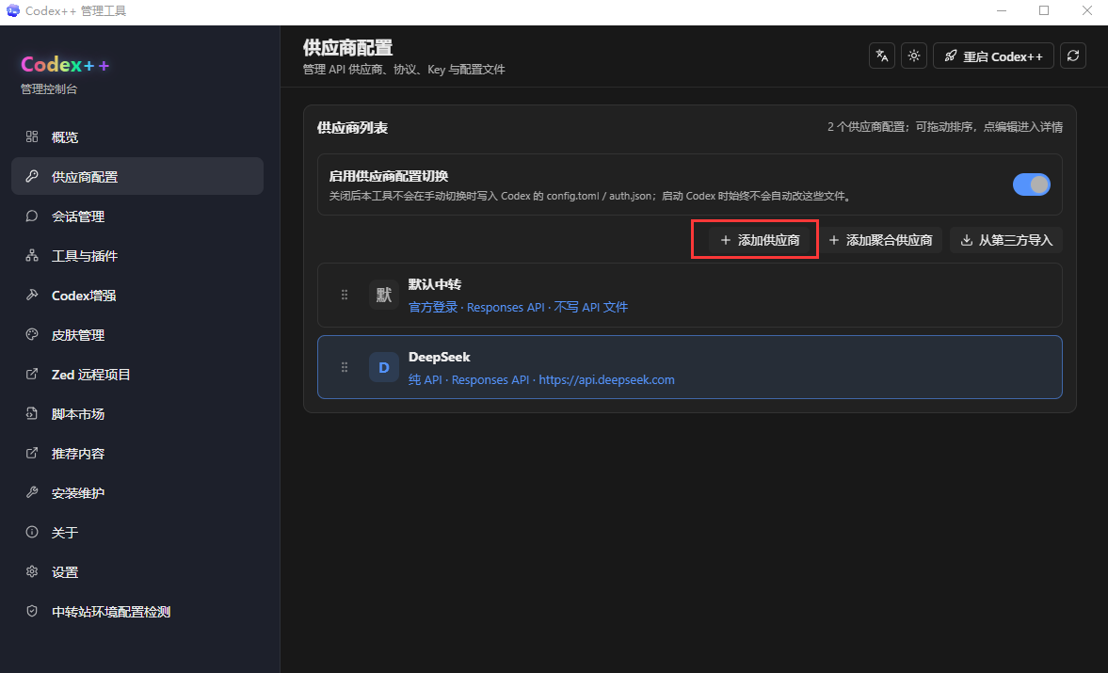Click the https://api.deepseek.com detail text

tap(606, 379)
